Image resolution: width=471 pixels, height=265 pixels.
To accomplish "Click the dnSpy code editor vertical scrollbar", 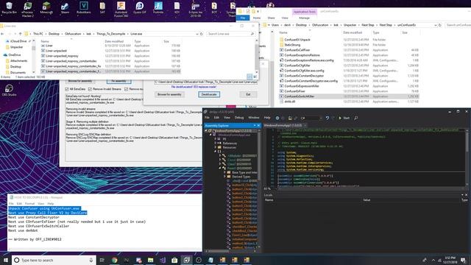I will (468, 158).
